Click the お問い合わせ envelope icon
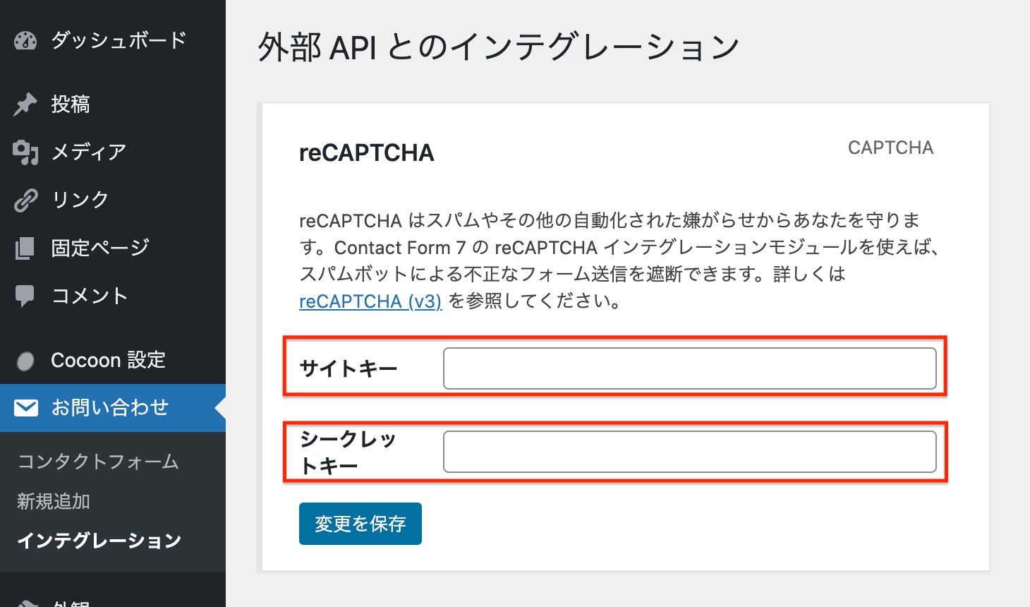 [26, 407]
